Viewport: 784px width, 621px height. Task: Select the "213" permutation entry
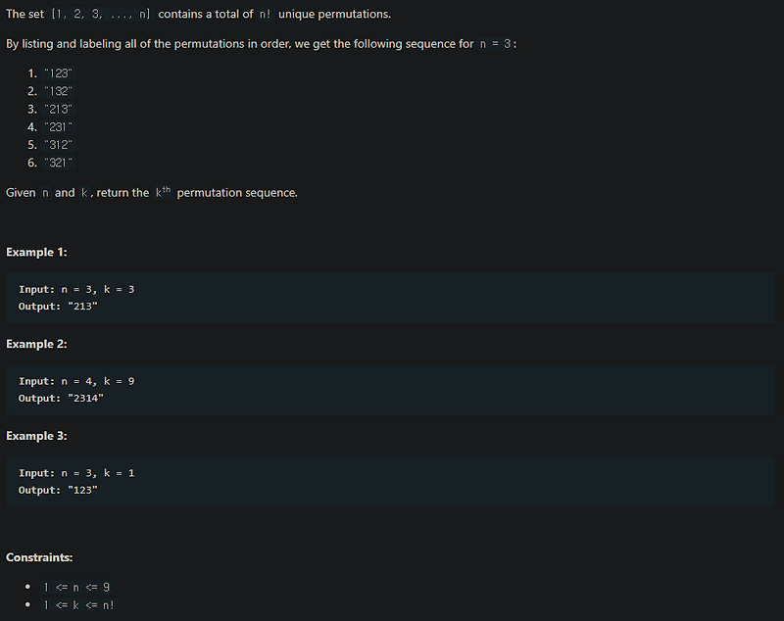(58, 110)
